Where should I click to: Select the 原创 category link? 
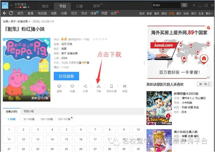pos(164,13)
